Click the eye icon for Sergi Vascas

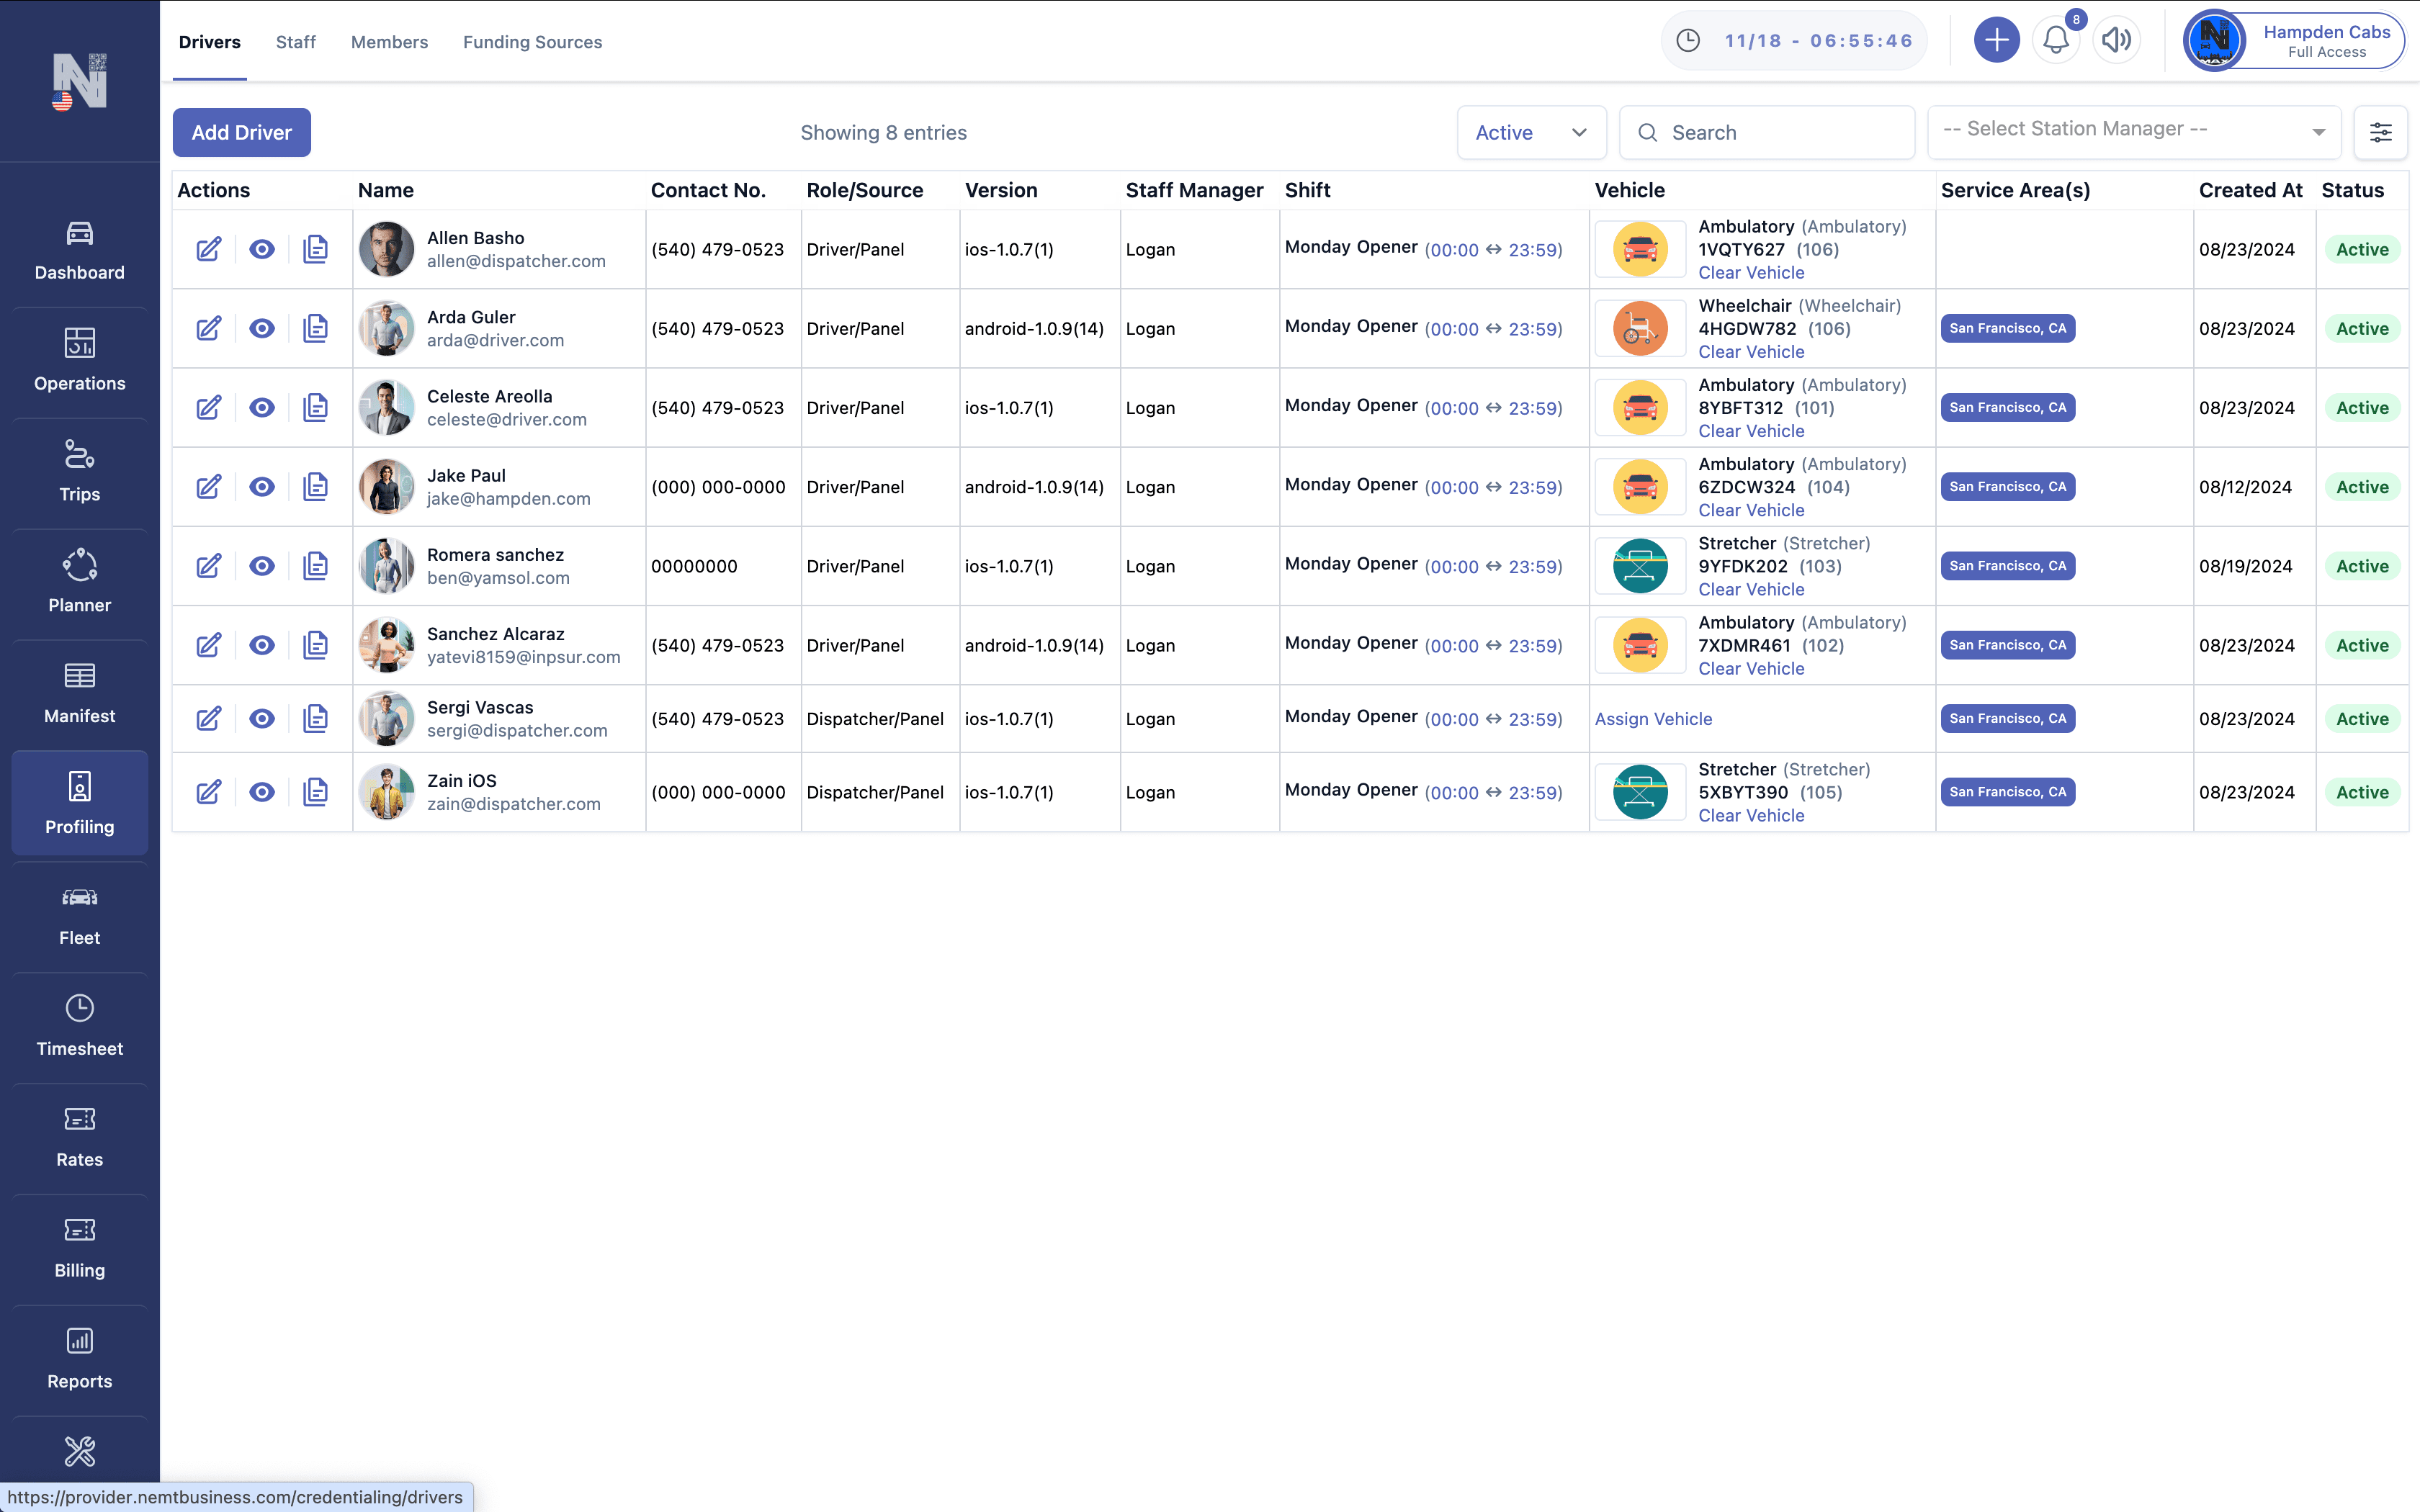pyautogui.click(x=262, y=718)
